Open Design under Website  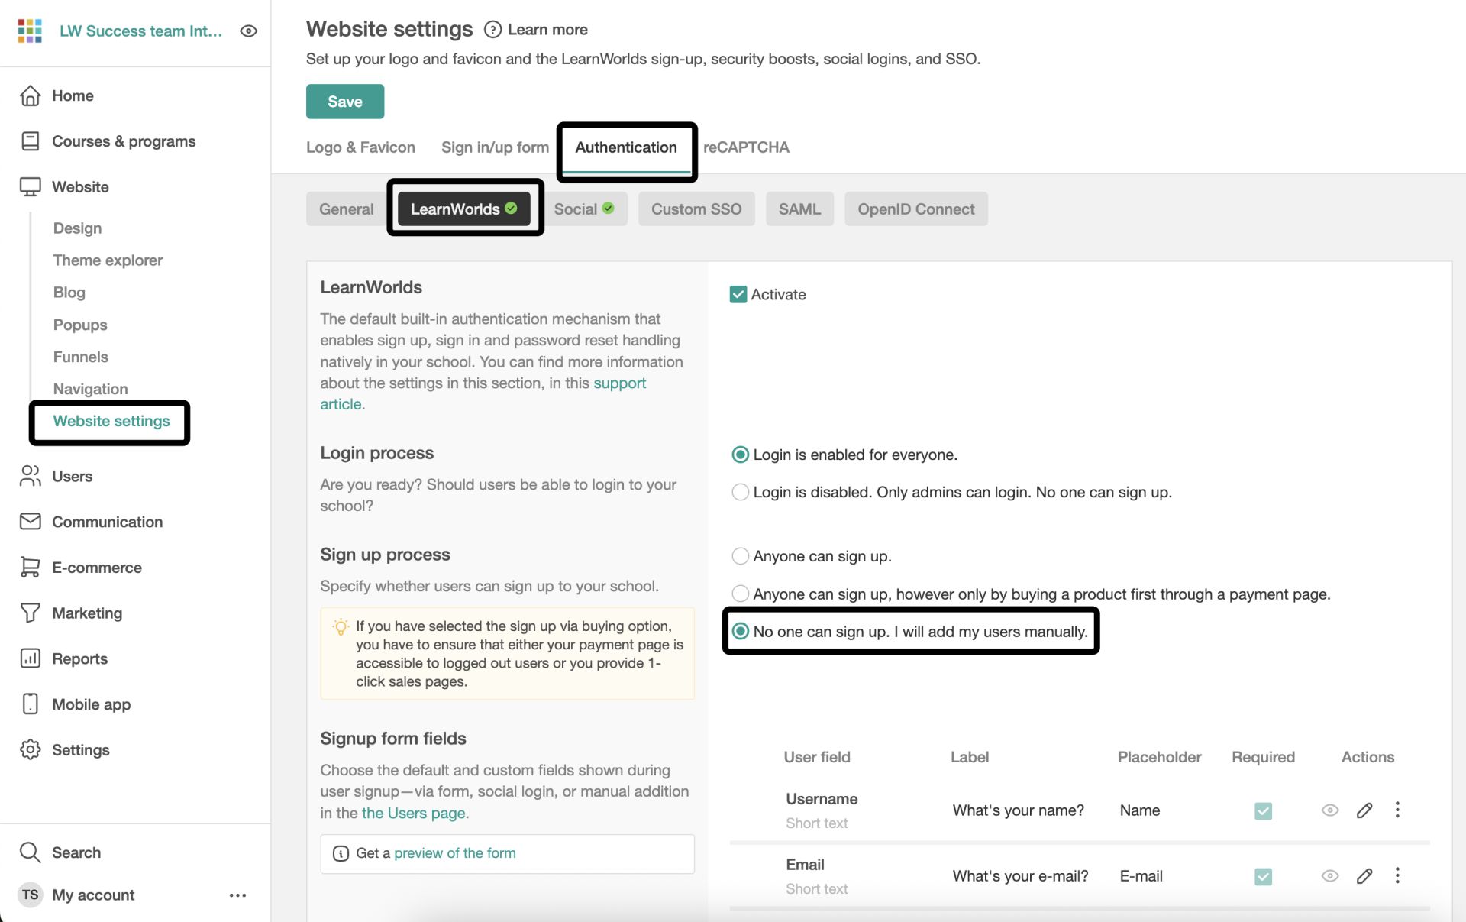pos(77,228)
